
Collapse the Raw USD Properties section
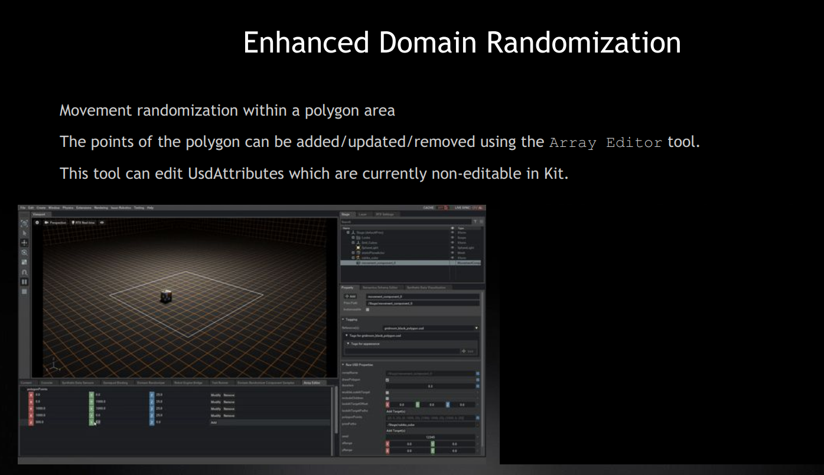tap(357, 365)
